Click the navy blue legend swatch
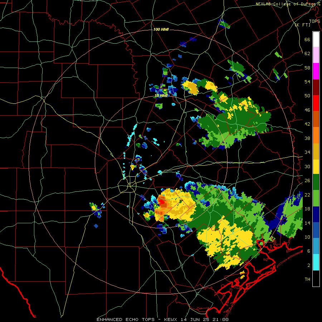This screenshot has width=322, height=322. point(316,214)
